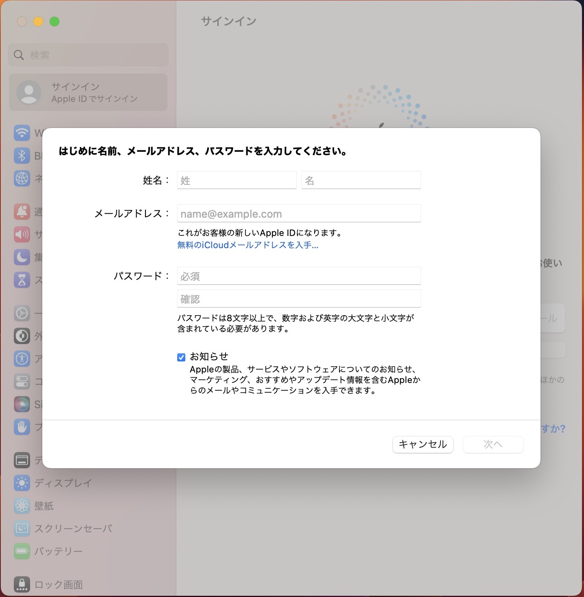Click the Bluetooth icon in sidebar
Image resolution: width=584 pixels, height=597 pixels.
coord(22,156)
